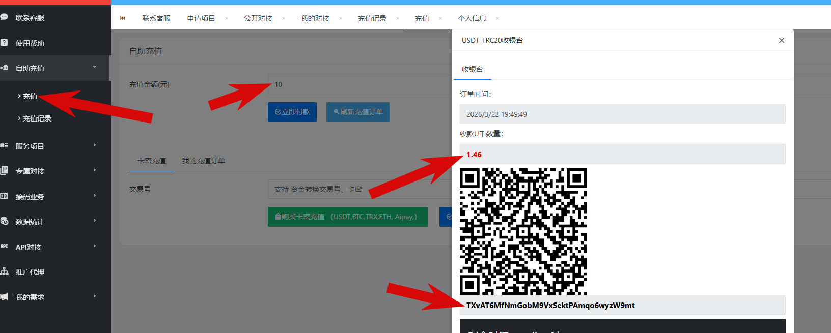This screenshot has width=831, height=333.
Task: Expand the 我的需求 menu arrow
Action: point(95,296)
